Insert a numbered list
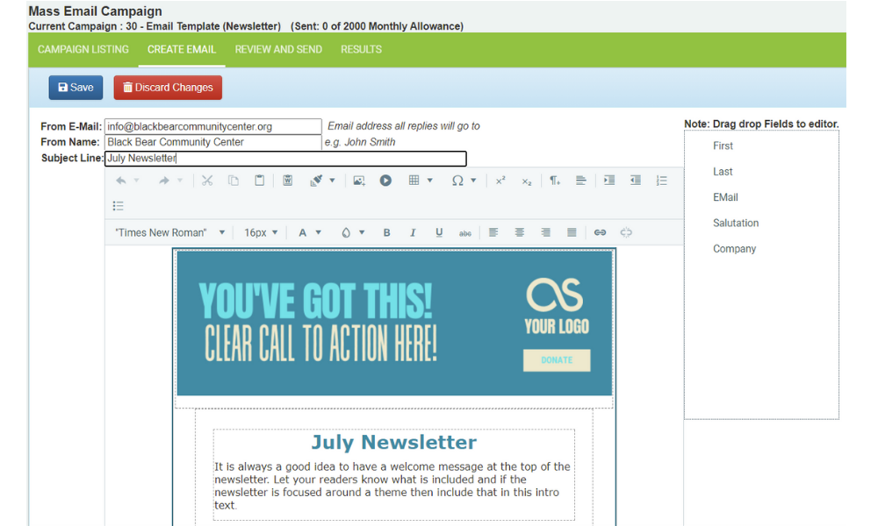This screenshot has width=878, height=526. [662, 181]
